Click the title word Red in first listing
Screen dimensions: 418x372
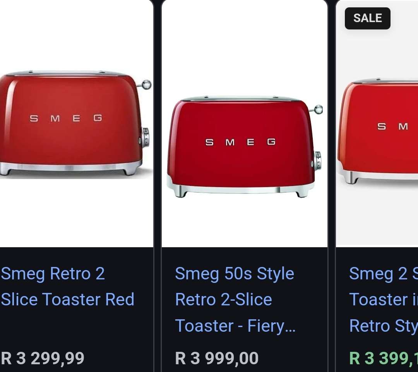coord(120,299)
